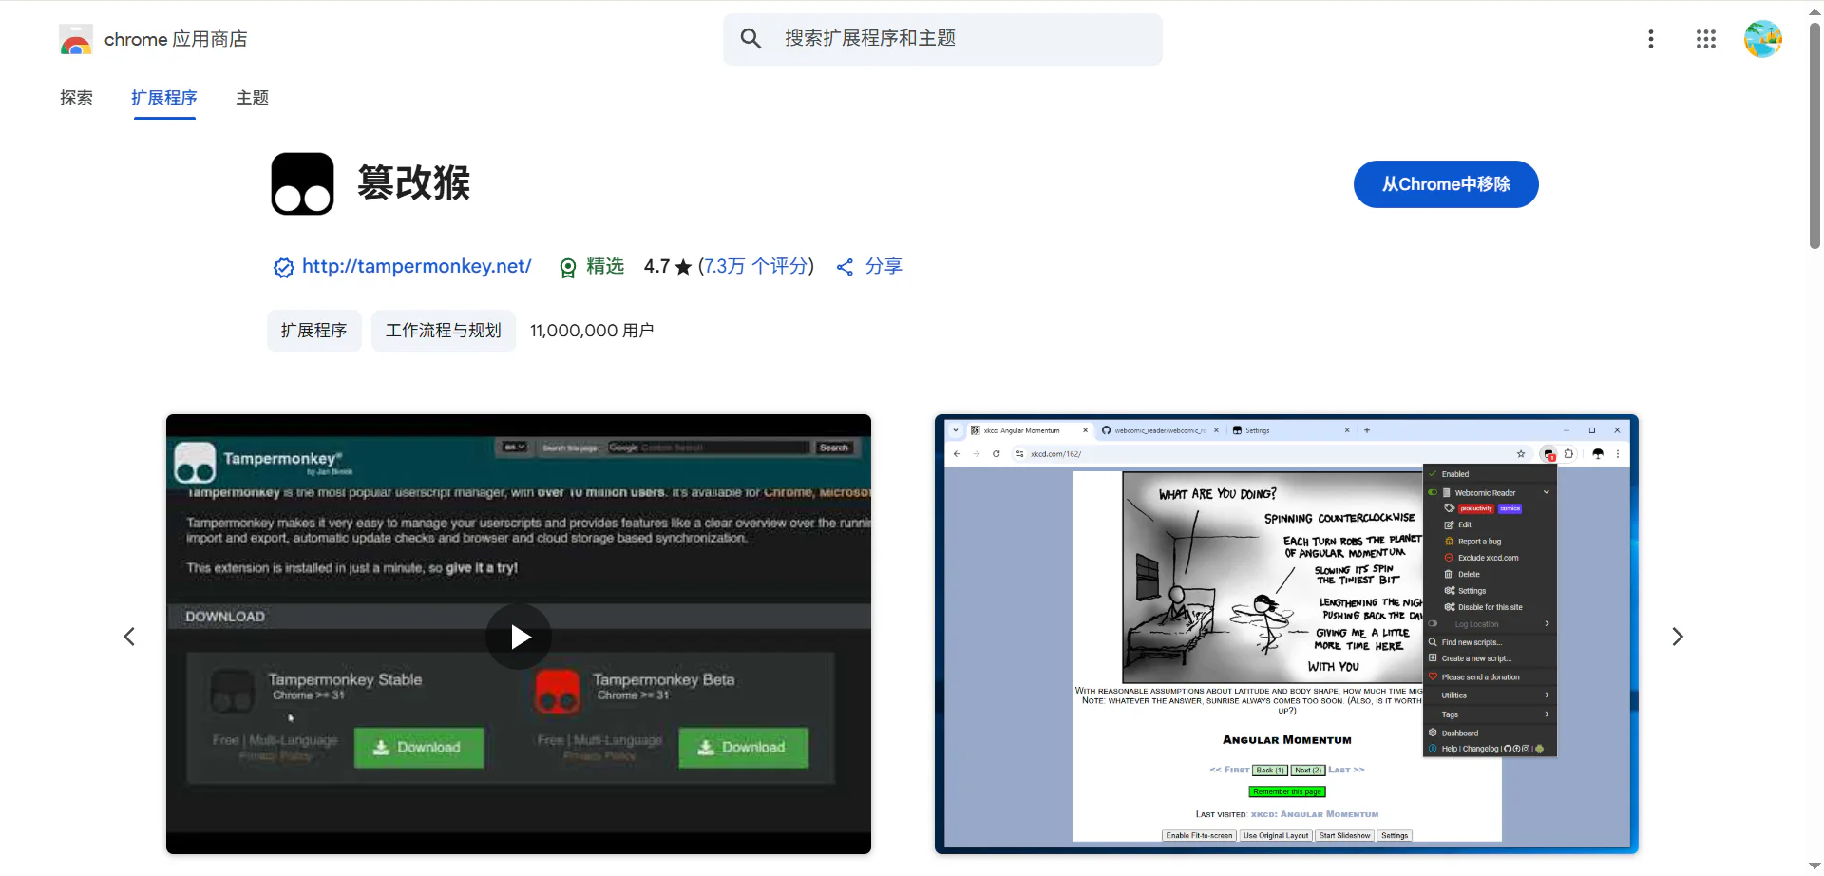Click the Chrome Web Store logo icon
The height and width of the screenshot is (876, 1824).
point(75,40)
